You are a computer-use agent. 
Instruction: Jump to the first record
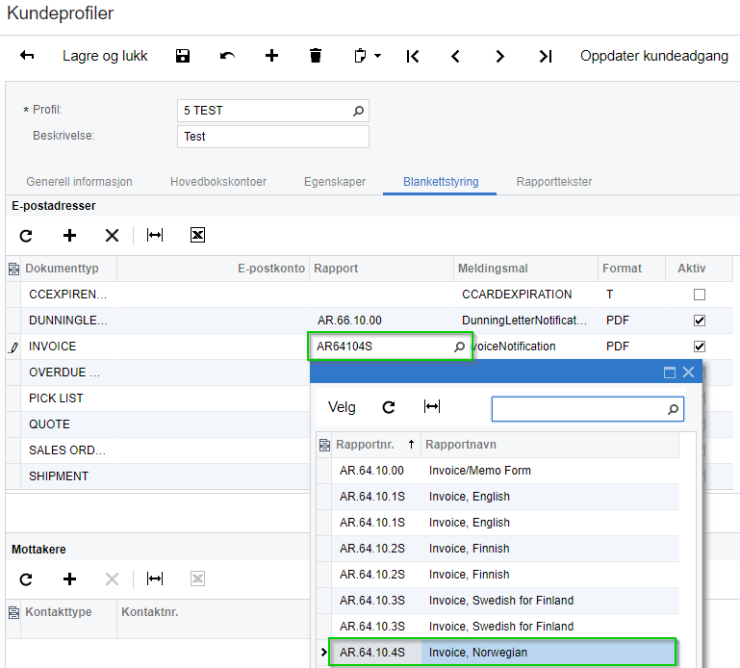413,56
